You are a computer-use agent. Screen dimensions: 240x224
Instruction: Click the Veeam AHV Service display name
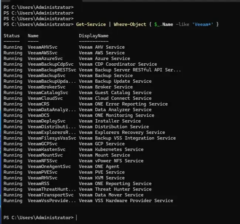coord(102,47)
